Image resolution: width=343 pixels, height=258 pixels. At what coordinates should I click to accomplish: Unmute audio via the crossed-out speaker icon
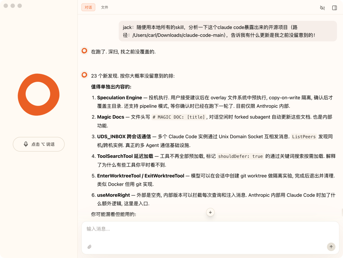tap(322, 8)
